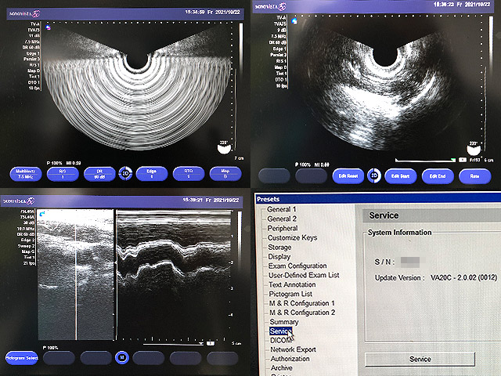The width and height of the screenshot is (501, 376).
Task: Click the 2D mode dial beside Edit Reset
Action: coord(374,175)
